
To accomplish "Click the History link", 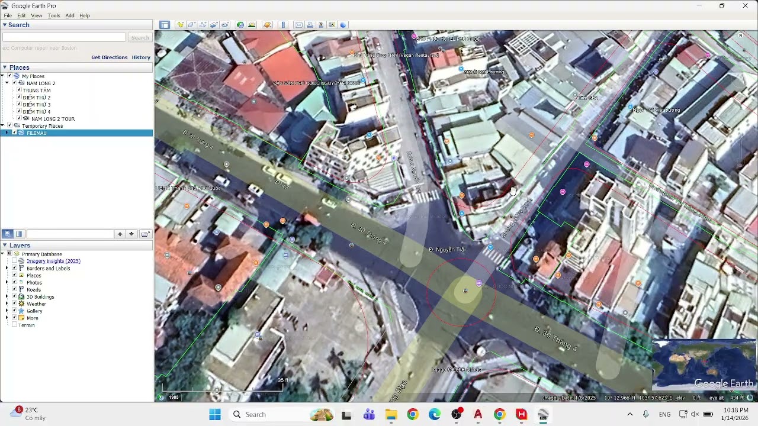I will tap(141, 57).
